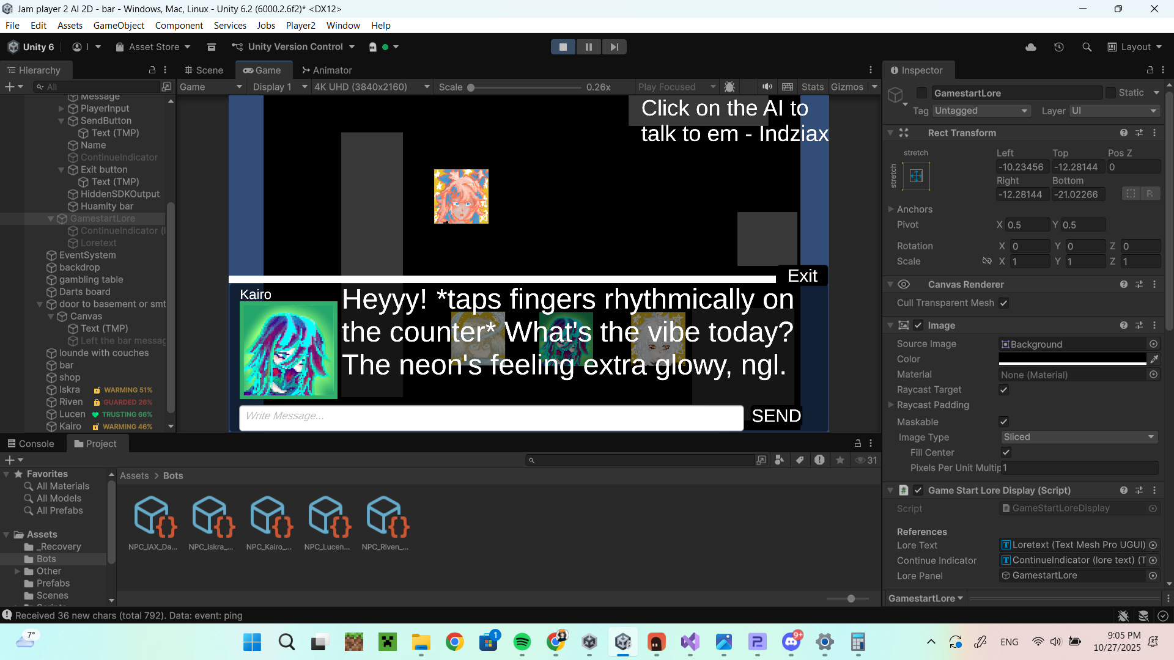Click the Step frame button
Image resolution: width=1174 pixels, height=660 pixels.
(x=614, y=47)
